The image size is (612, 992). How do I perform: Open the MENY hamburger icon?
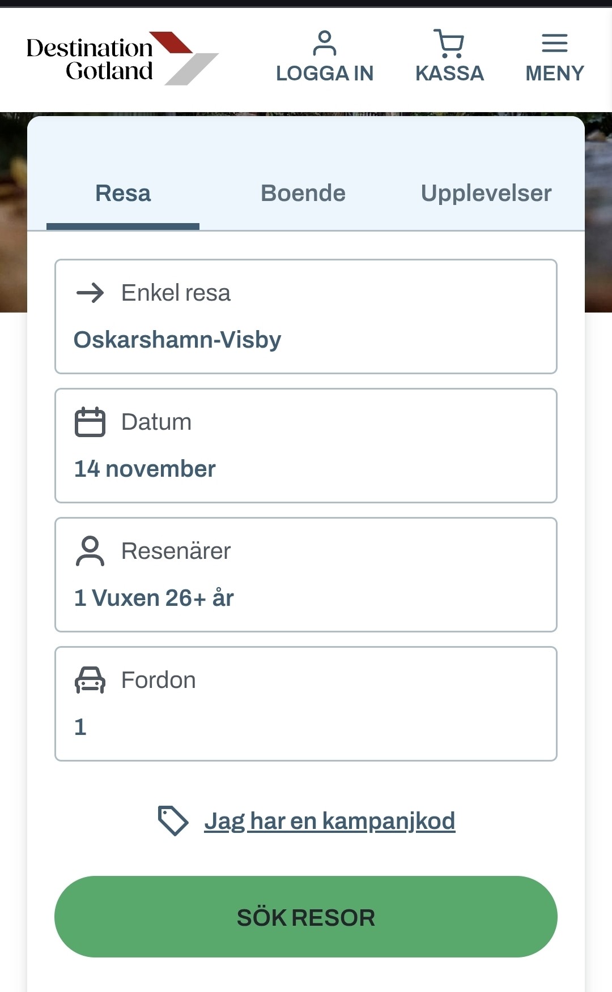click(x=554, y=43)
